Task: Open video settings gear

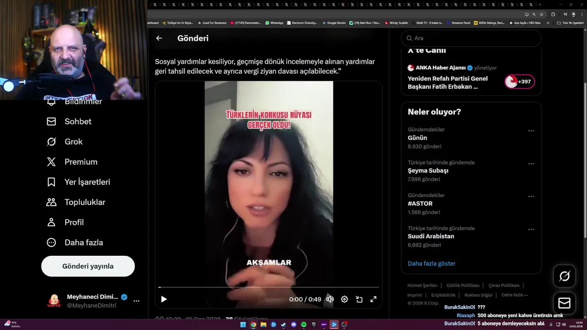Action: pyautogui.click(x=344, y=299)
